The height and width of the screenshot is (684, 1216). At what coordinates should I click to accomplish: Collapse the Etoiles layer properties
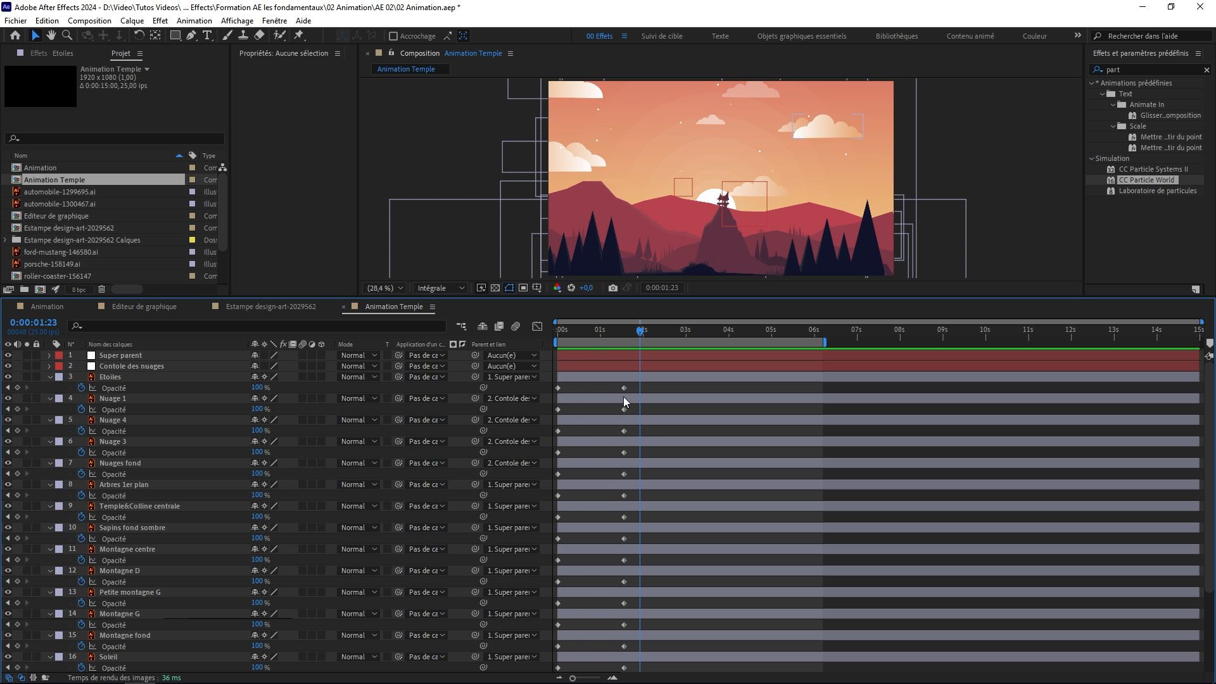[50, 377]
